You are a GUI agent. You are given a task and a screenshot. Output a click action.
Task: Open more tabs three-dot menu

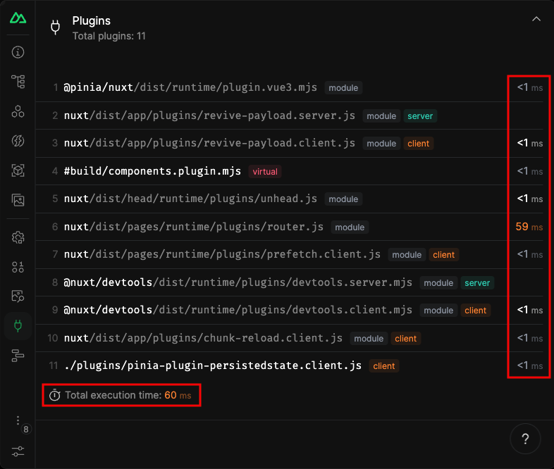[x=18, y=420]
